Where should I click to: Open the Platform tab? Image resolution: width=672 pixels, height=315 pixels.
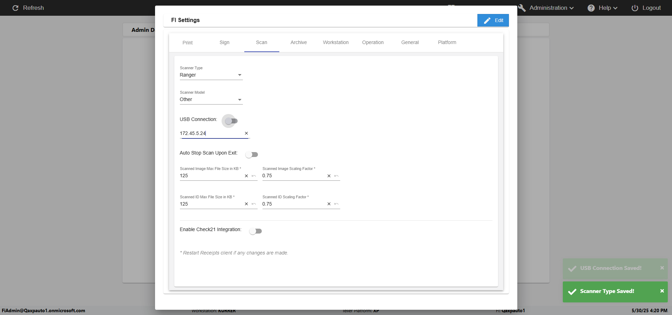pyautogui.click(x=447, y=42)
